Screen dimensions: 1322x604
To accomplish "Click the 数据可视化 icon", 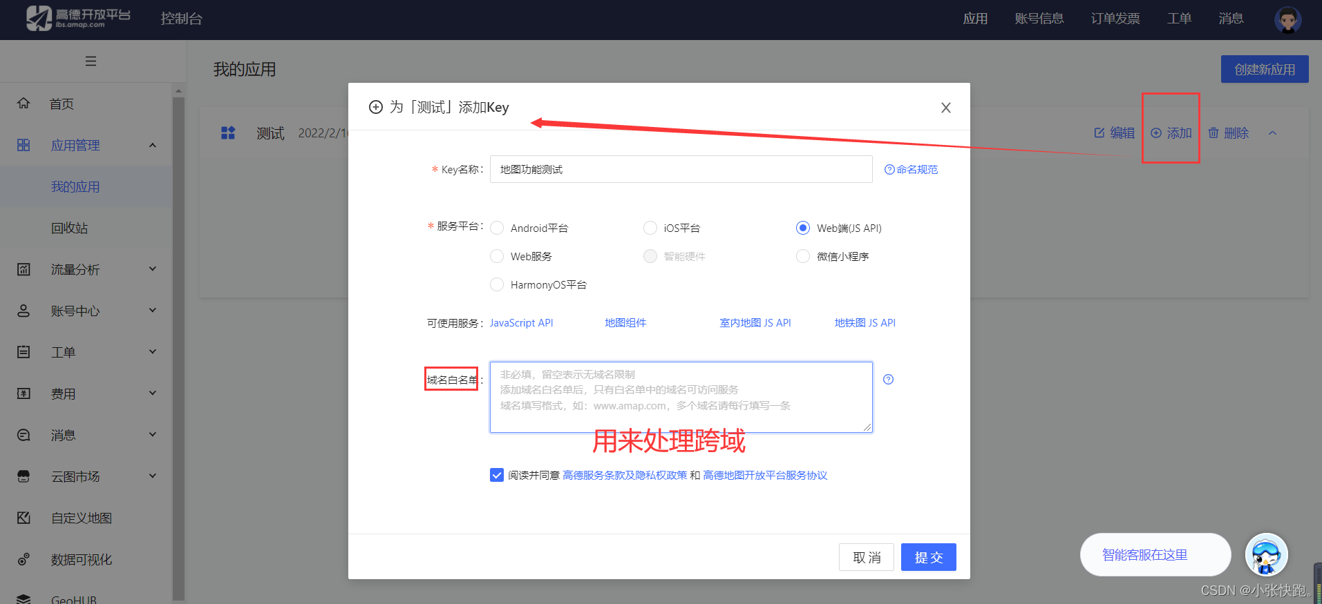I will click(23, 559).
